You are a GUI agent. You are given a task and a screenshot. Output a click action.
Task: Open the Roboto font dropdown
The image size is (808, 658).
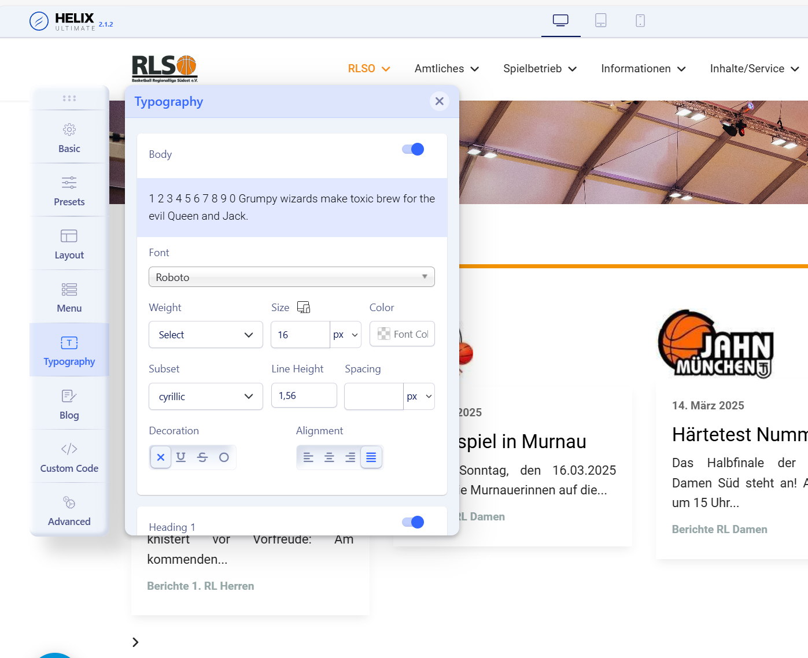[x=292, y=277]
